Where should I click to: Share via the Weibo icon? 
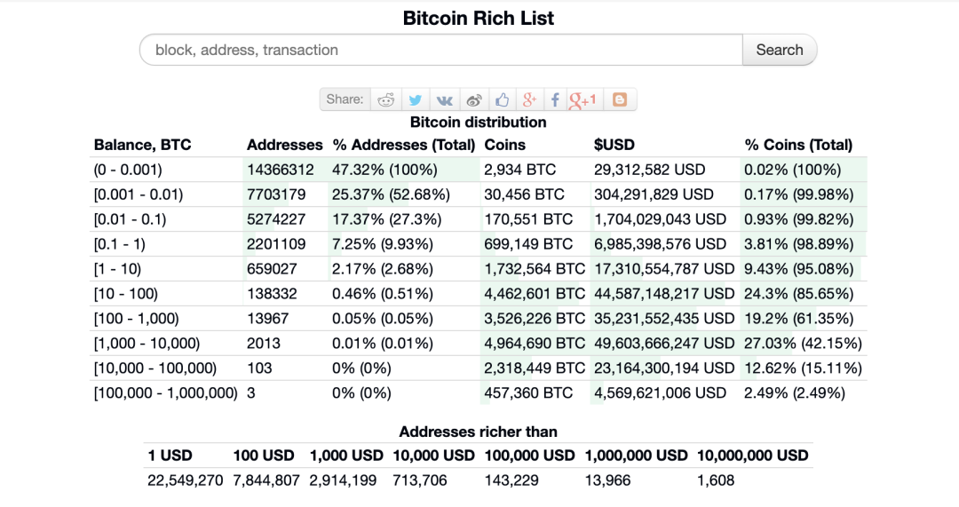pos(474,99)
